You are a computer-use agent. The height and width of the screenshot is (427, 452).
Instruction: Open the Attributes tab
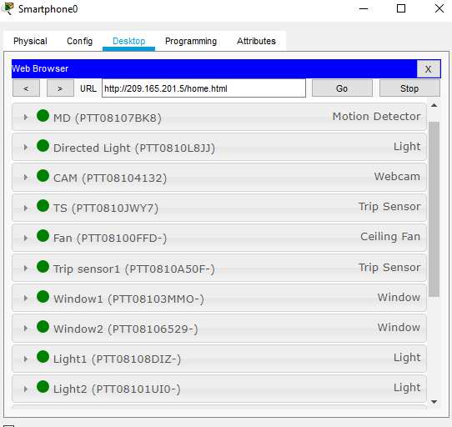pyautogui.click(x=256, y=41)
